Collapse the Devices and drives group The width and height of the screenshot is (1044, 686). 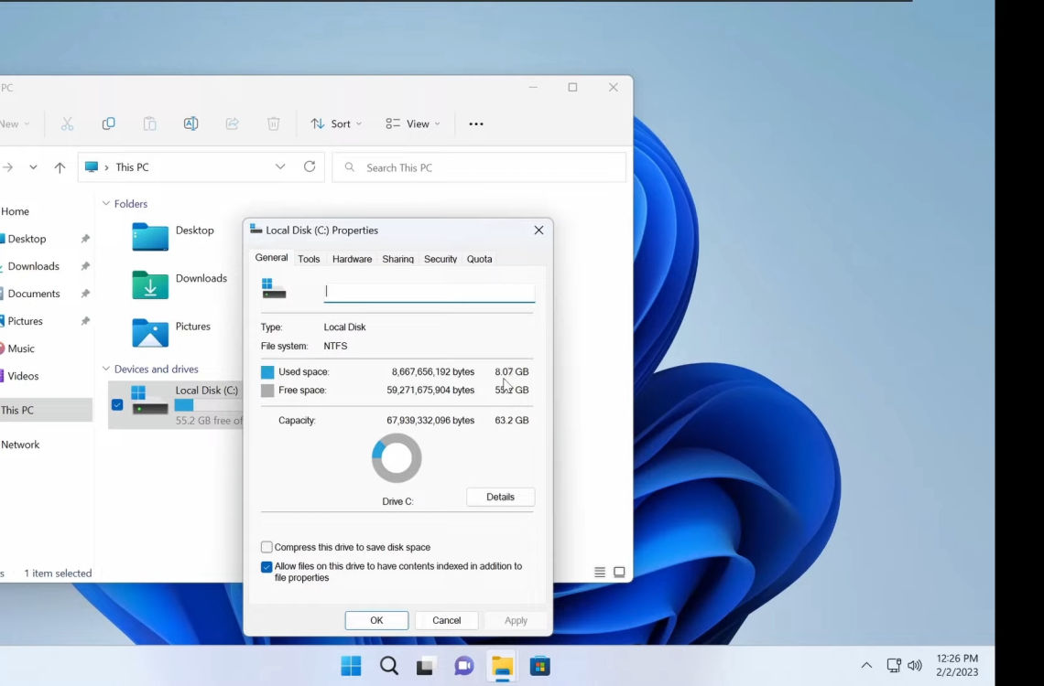pos(106,369)
